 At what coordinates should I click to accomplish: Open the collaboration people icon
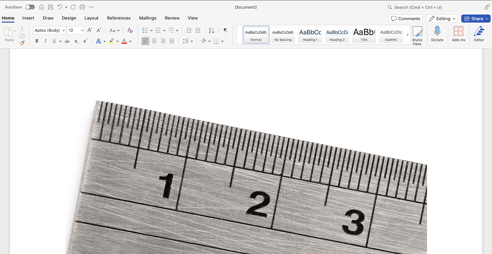(487, 7)
